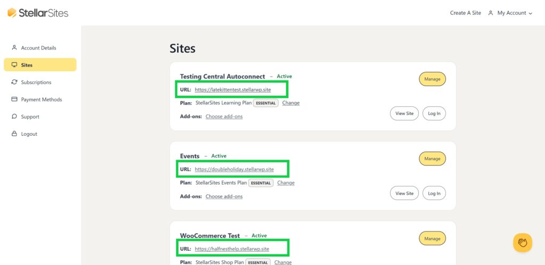This screenshot has width=545, height=265.
Task: Expand the My Account dropdown chevron
Action: [x=531, y=13]
